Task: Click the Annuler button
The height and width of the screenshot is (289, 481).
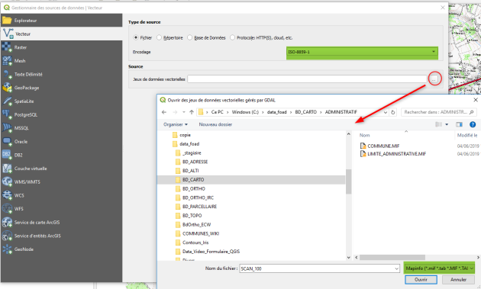Action: point(458,280)
